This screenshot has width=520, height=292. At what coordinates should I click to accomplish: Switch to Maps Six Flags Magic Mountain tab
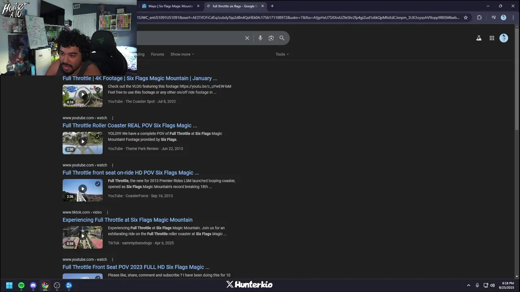pyautogui.click(x=171, y=6)
